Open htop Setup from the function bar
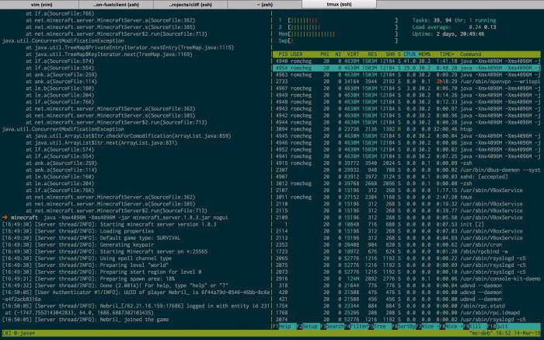The image size is (544, 340). (309, 326)
